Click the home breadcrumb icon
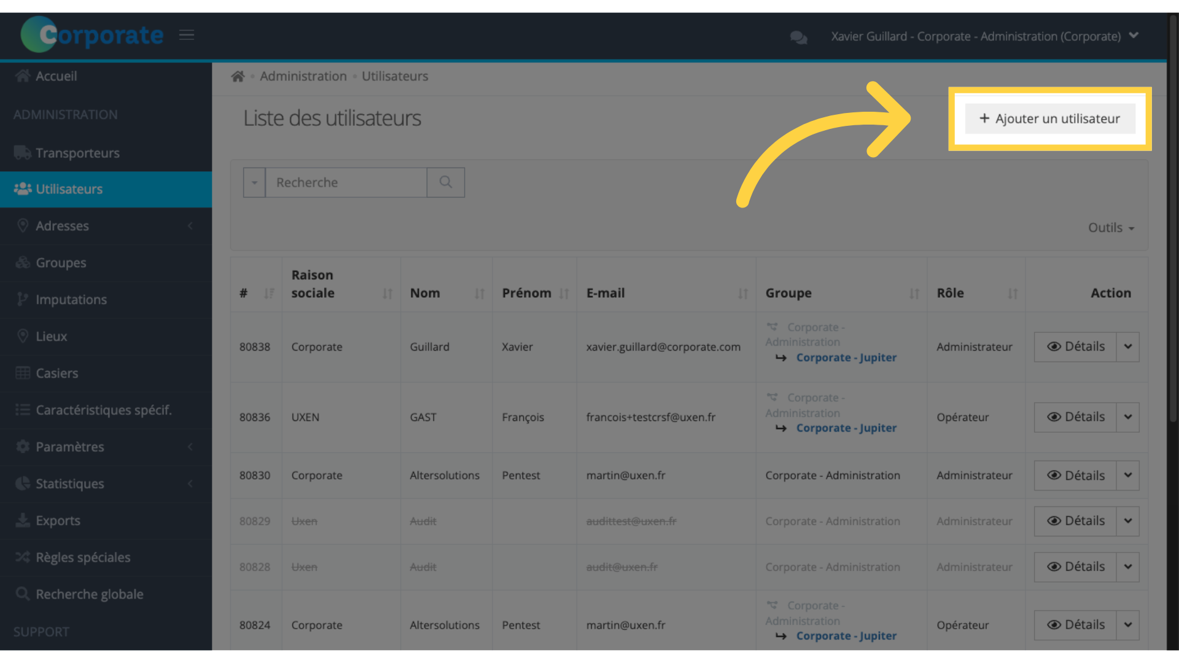This screenshot has height=663, width=1179. (x=238, y=76)
